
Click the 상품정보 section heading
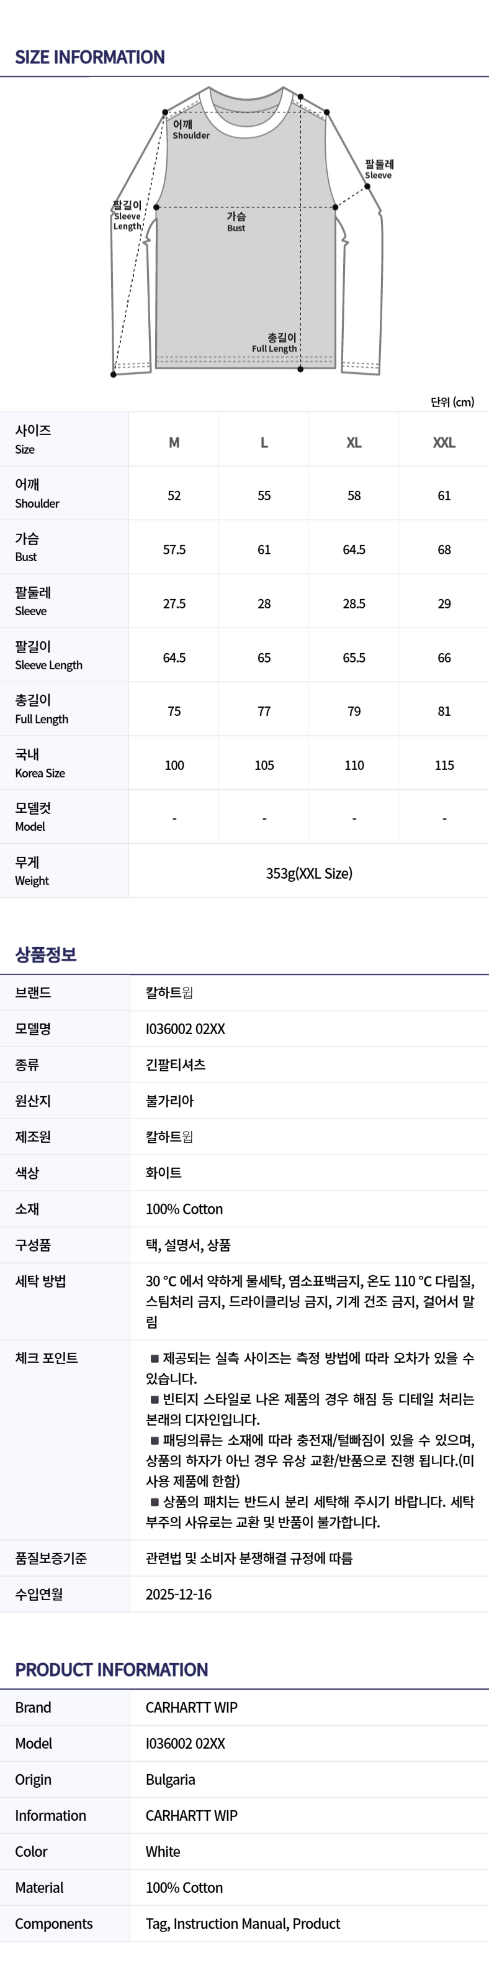(x=46, y=955)
